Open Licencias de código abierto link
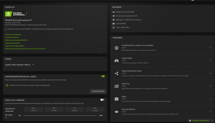Image resolution: width=215 pixels, height=123 pixels. tap(15, 46)
